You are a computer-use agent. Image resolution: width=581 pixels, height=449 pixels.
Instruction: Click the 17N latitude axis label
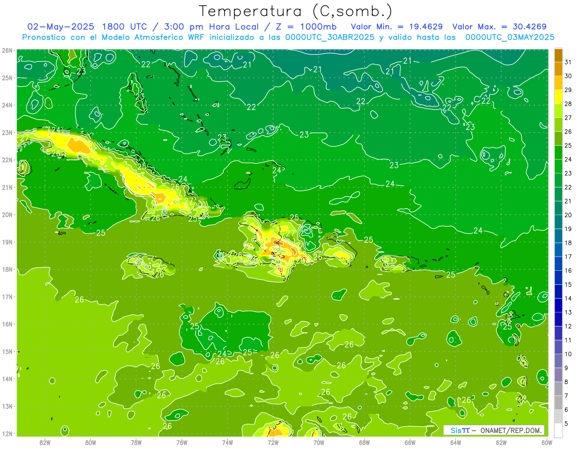7,296
